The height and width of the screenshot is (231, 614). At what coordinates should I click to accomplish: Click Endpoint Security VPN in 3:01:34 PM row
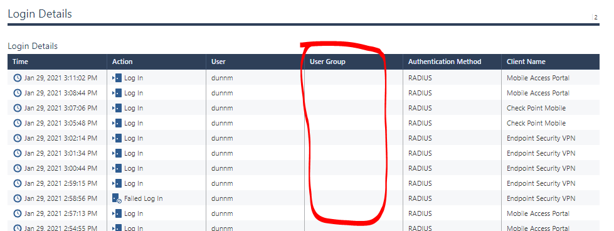click(x=541, y=153)
